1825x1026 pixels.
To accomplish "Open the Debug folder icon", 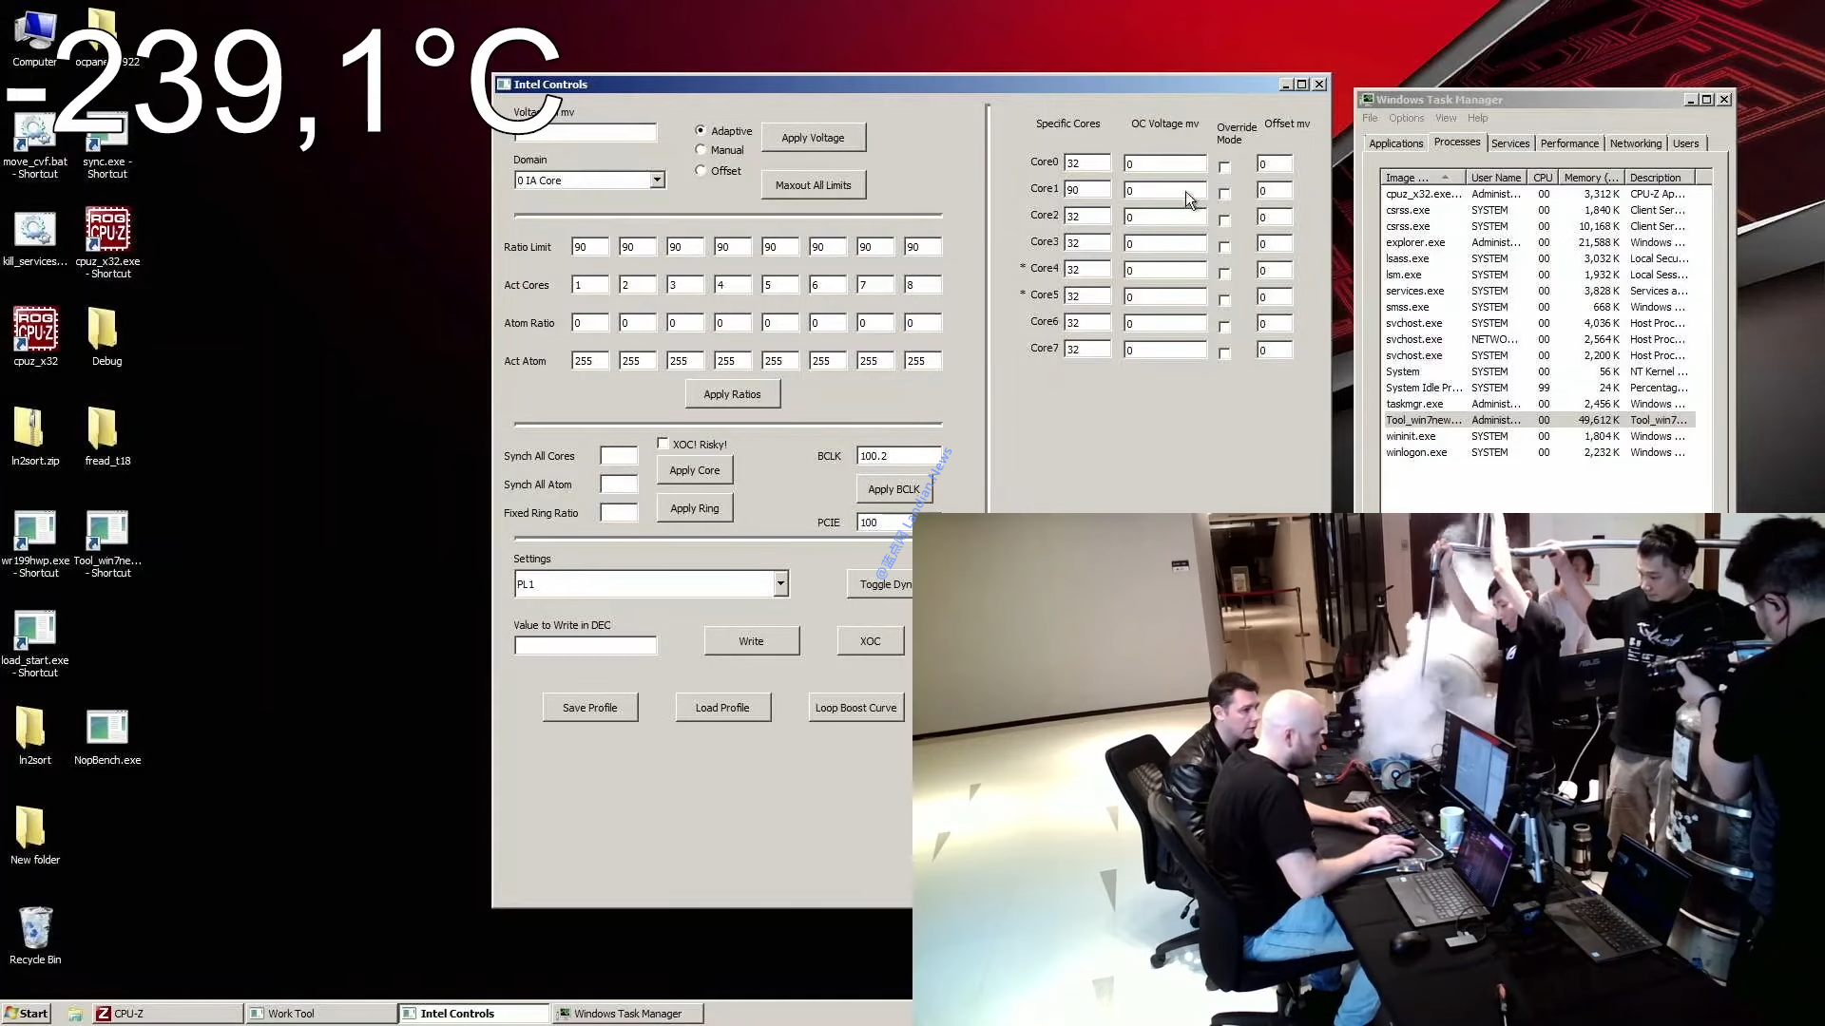I will click(x=106, y=336).
